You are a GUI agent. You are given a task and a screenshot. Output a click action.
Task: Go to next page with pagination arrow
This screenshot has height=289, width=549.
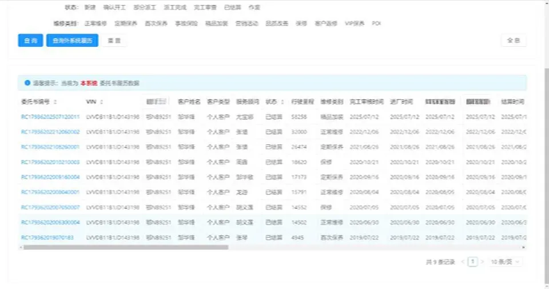(482, 262)
